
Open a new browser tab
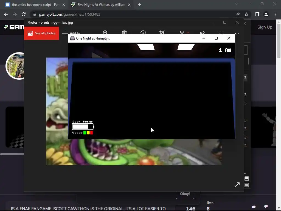tap(140, 5)
